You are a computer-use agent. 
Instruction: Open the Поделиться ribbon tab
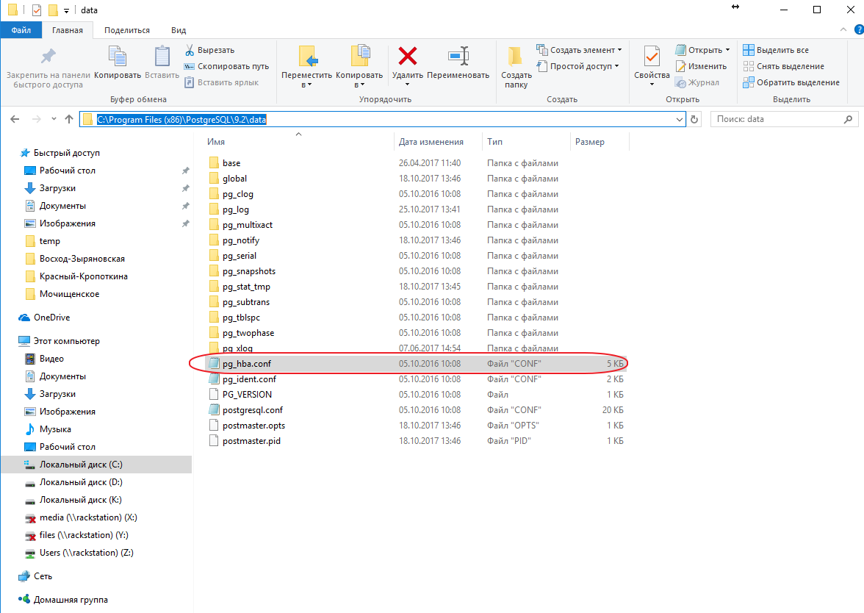point(126,30)
